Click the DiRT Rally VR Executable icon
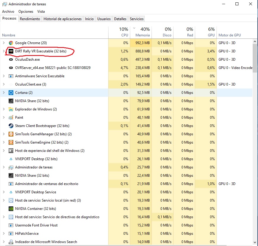The height and width of the screenshot is (246, 258). coord(11,51)
